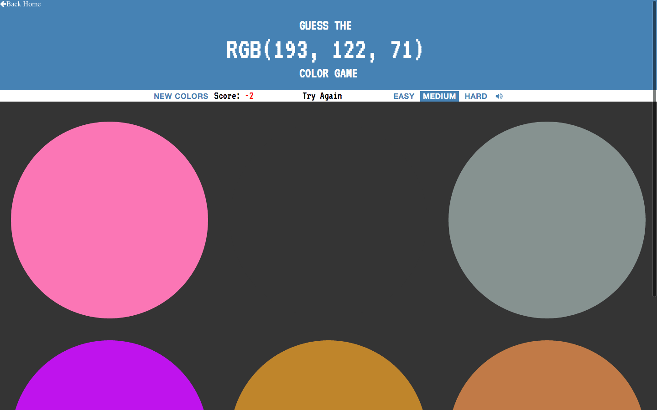
Task: Pick the pink color circle
Action: pyautogui.click(x=109, y=220)
